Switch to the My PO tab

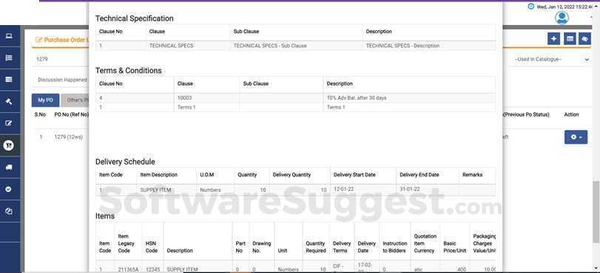[46, 100]
